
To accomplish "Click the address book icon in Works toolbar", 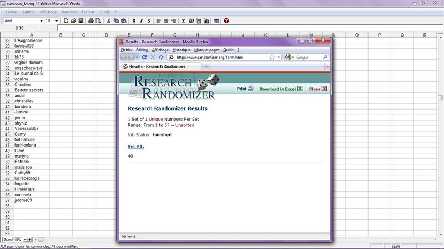I will pos(216,21).
